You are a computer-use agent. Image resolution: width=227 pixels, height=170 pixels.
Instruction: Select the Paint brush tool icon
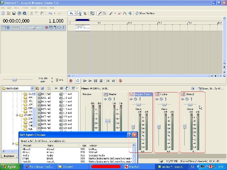click(111, 13)
